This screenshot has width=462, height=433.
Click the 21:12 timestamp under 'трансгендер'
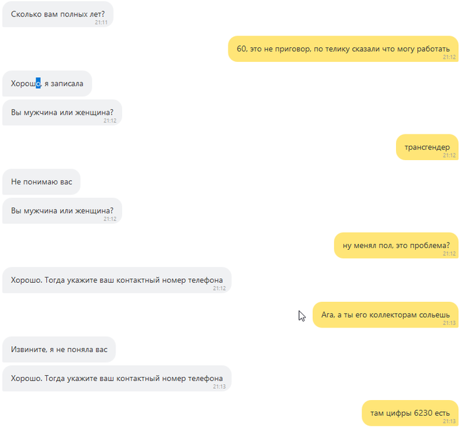pos(449,156)
